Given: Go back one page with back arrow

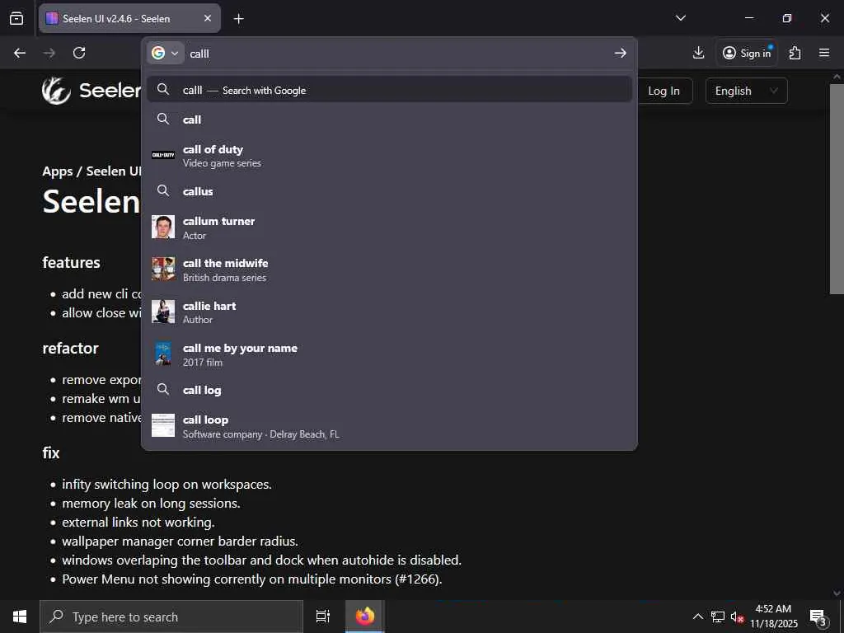Looking at the screenshot, I should (20, 53).
